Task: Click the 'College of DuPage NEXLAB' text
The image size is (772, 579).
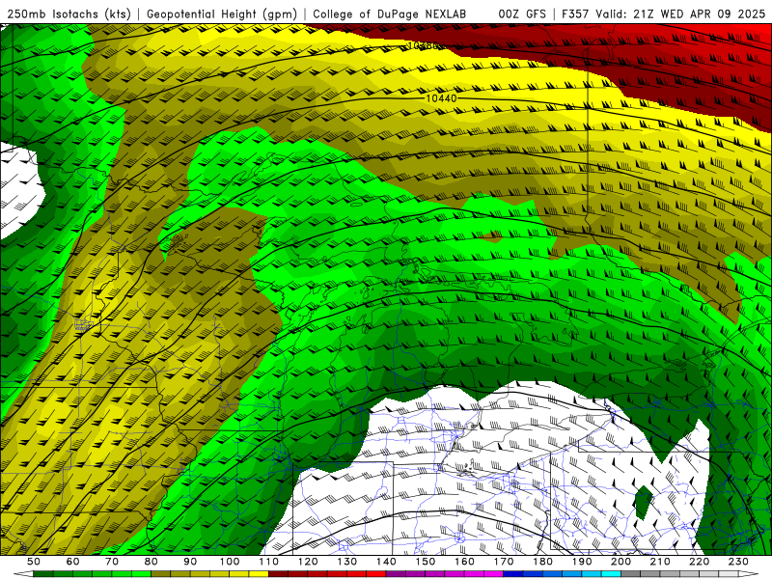Action: [x=389, y=14]
